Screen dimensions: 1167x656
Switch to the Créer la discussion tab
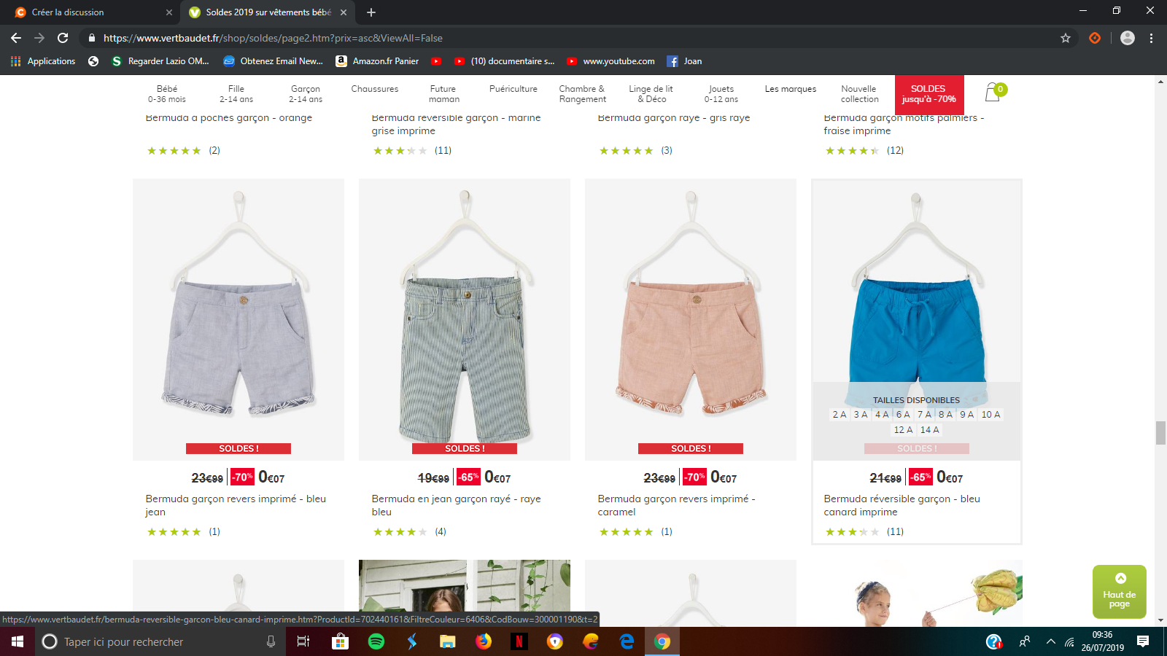[x=88, y=12]
